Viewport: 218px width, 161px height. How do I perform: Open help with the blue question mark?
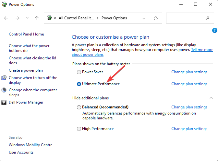pyautogui.click(x=214, y=30)
